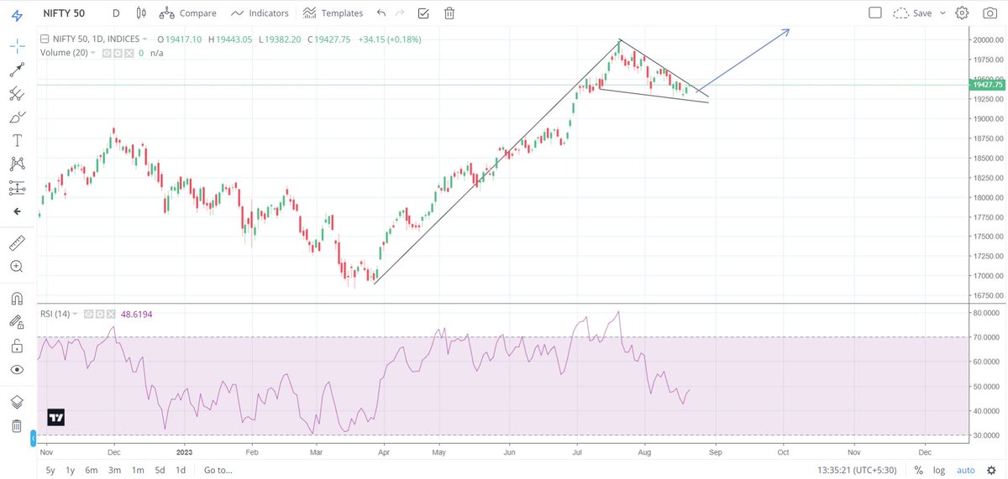Set range to 1y
The width and height of the screenshot is (1008, 479).
pyautogui.click(x=70, y=470)
